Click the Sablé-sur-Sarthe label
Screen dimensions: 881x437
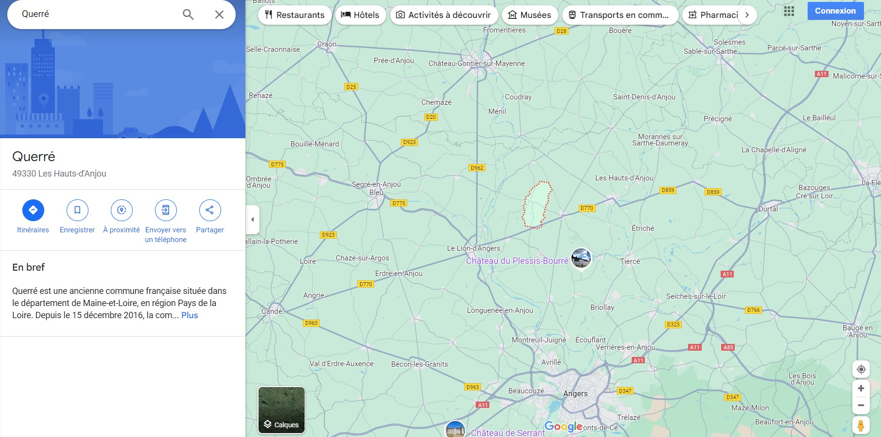710,51
